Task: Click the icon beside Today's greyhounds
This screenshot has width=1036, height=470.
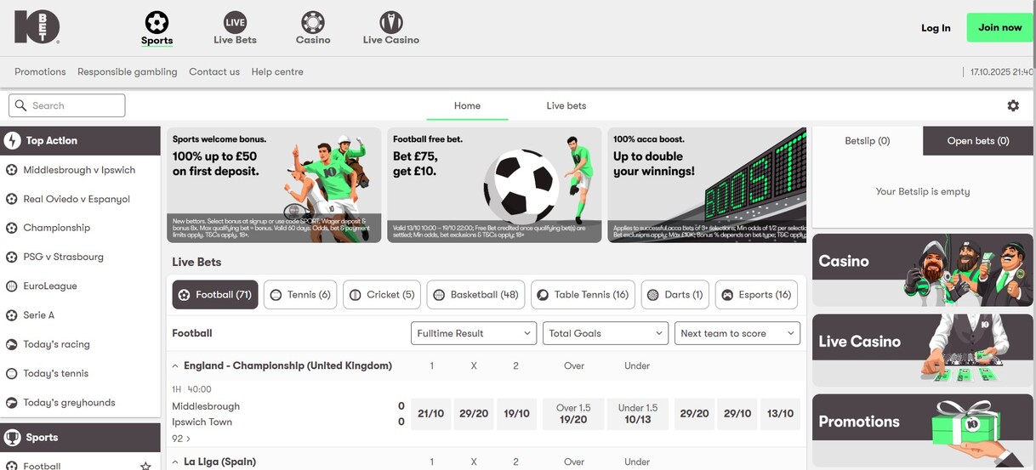Action: click(x=12, y=403)
